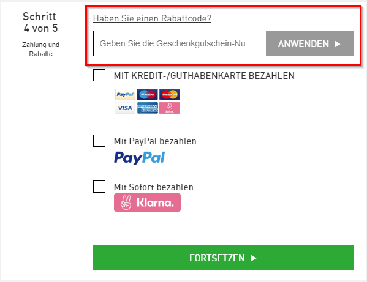Click the Maestro card icon
This screenshot has width=367, height=282.
(x=147, y=94)
